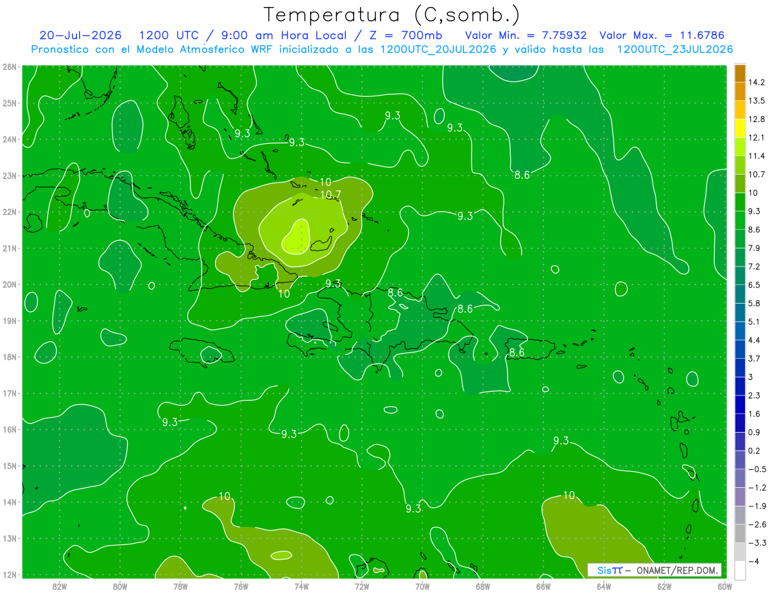Click the 6.5 color scale label

(x=755, y=285)
